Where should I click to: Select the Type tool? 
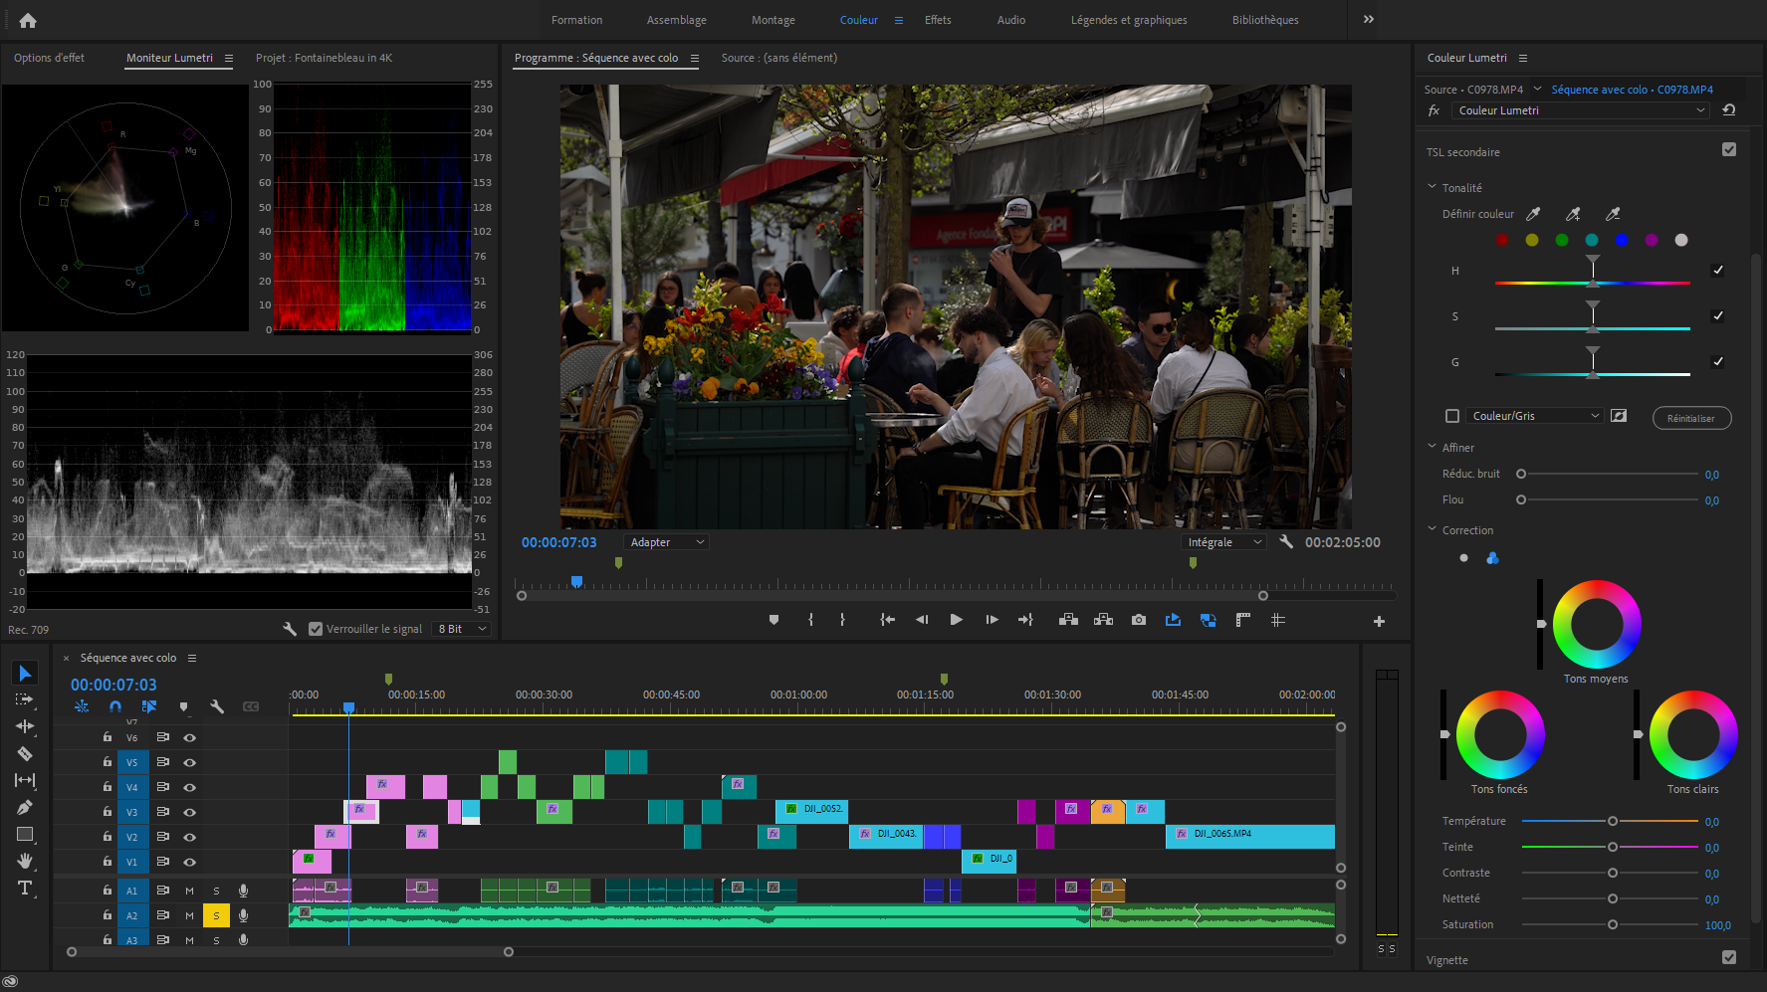(25, 888)
